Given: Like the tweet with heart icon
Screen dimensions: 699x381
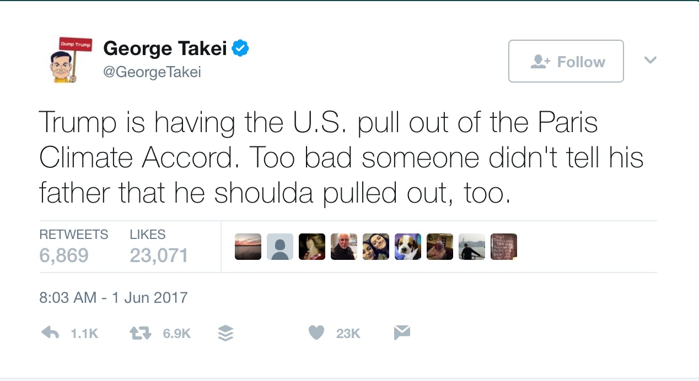Looking at the screenshot, I should (x=316, y=333).
